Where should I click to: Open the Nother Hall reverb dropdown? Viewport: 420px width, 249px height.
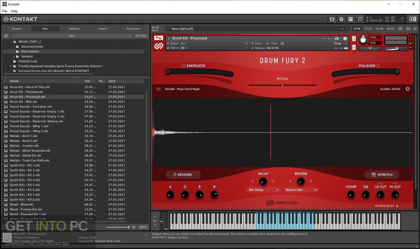(301, 190)
